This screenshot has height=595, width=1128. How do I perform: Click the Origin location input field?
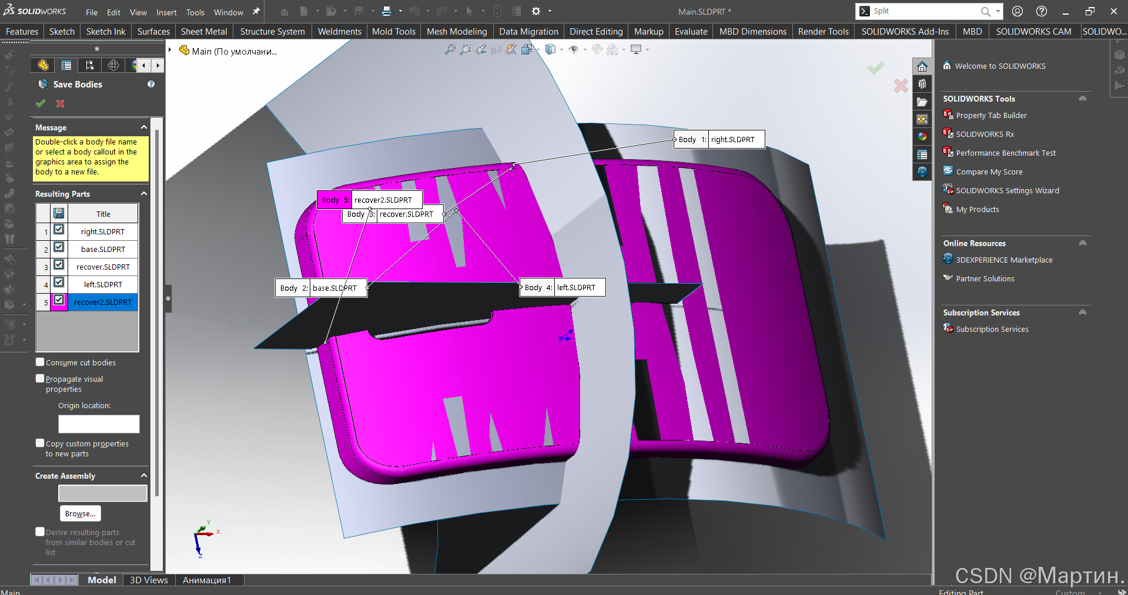[99, 424]
